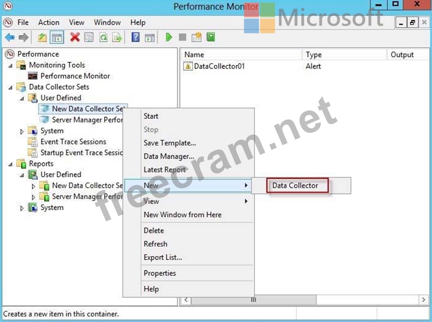
Task: Collapse the Monitoring Tools tree node
Action: coord(11,66)
